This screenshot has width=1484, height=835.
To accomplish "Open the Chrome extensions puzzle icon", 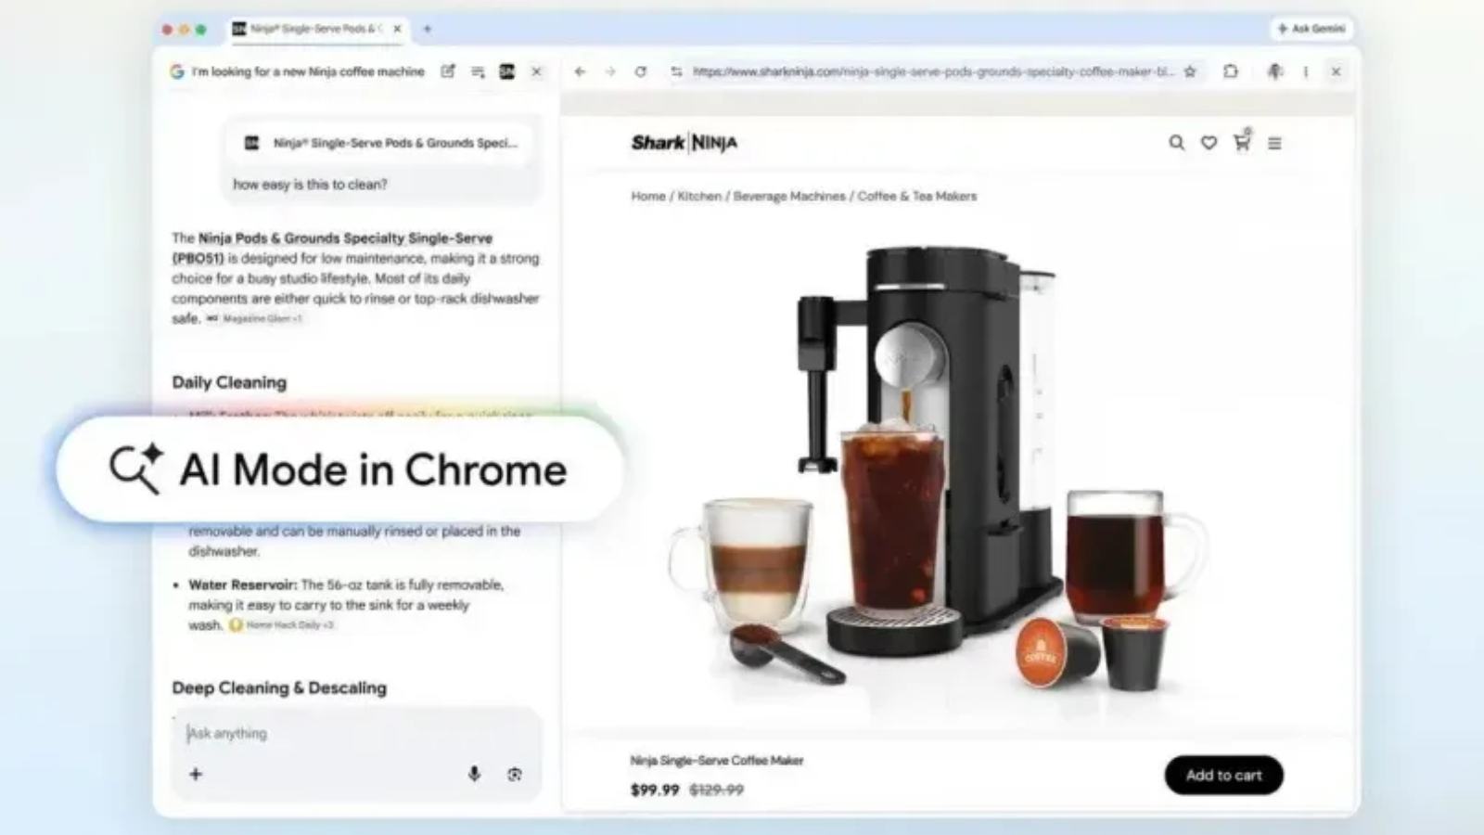I will (x=1231, y=71).
